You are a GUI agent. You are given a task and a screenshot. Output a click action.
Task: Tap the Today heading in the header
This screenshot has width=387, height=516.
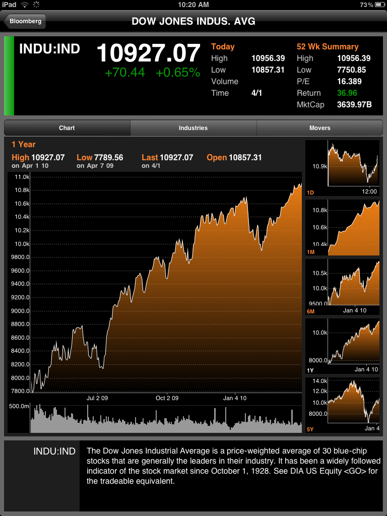(223, 46)
